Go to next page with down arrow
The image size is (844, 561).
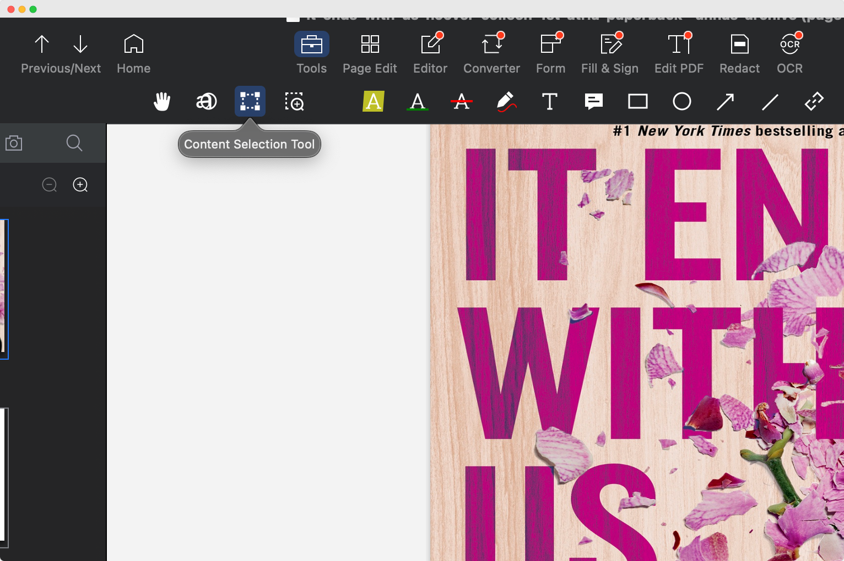click(80, 44)
